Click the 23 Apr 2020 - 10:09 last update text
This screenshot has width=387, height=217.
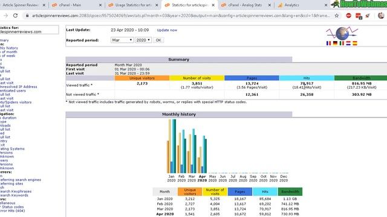pyautogui.click(x=130, y=30)
